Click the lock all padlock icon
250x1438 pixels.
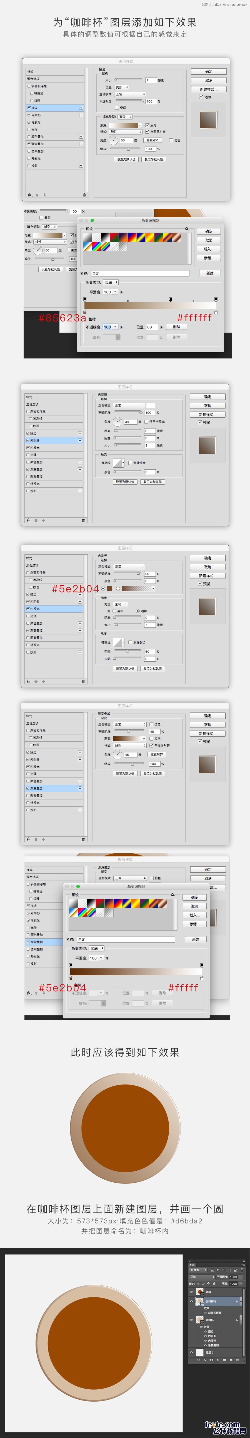pos(214,1284)
